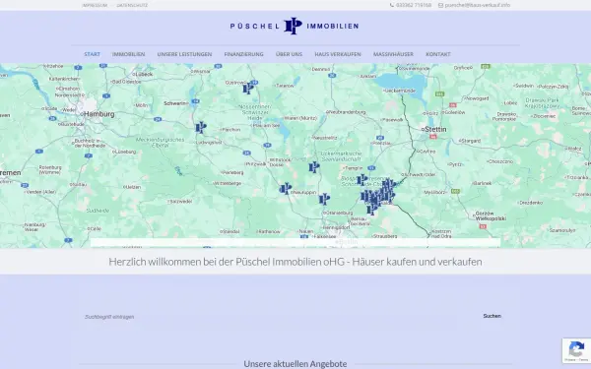The height and width of the screenshot is (369, 591).
Task: Click the reCAPTCHA badge
Action: pos(576,350)
